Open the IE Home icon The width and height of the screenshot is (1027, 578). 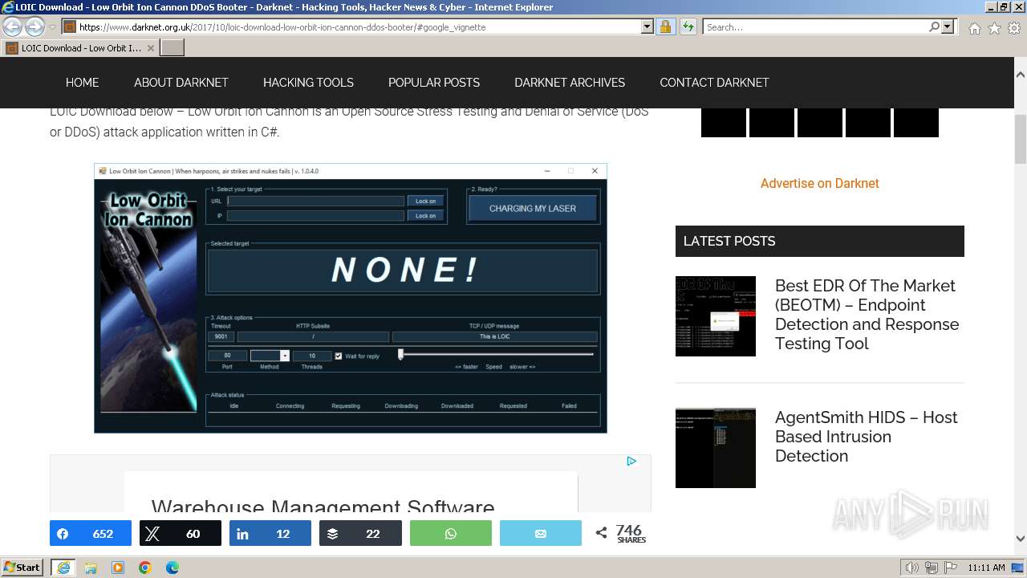[974, 28]
